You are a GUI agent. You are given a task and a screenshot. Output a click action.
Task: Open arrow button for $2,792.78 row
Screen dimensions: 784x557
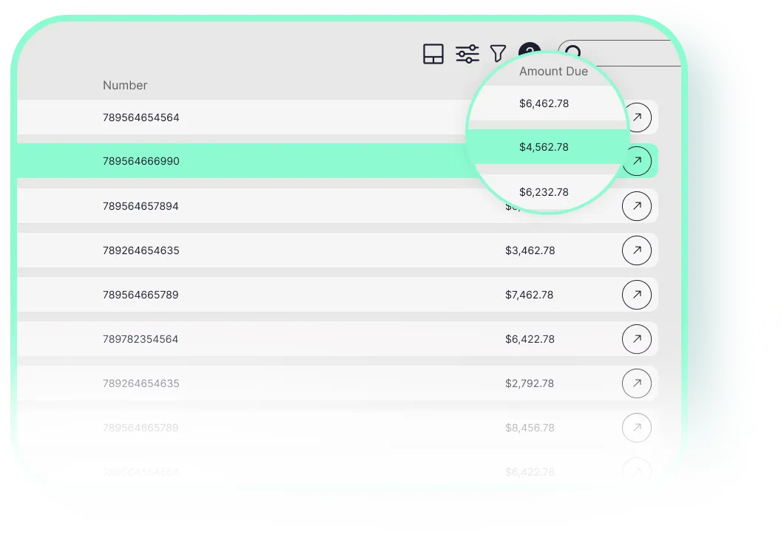click(637, 383)
